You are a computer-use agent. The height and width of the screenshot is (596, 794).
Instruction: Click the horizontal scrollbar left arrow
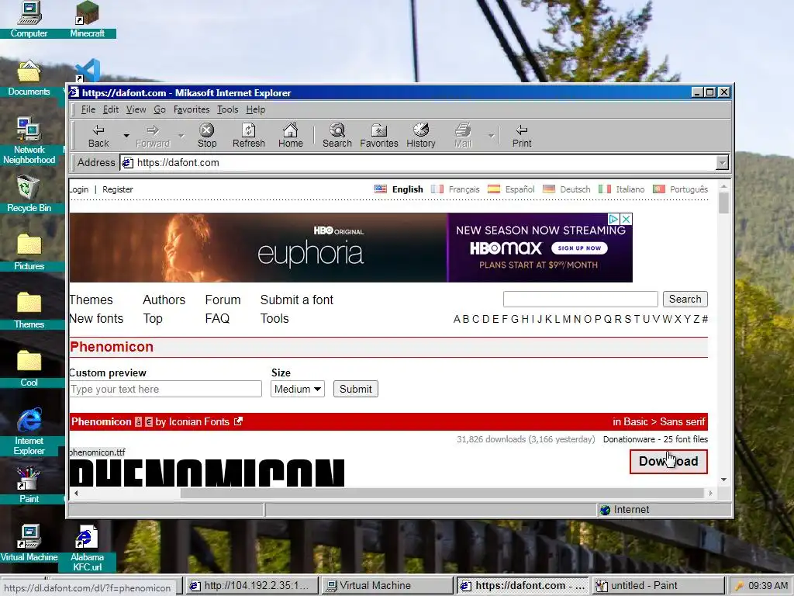pyautogui.click(x=77, y=493)
